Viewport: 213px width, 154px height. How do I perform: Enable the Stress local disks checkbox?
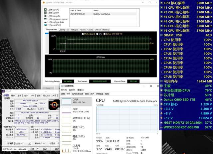(x=49, y=22)
